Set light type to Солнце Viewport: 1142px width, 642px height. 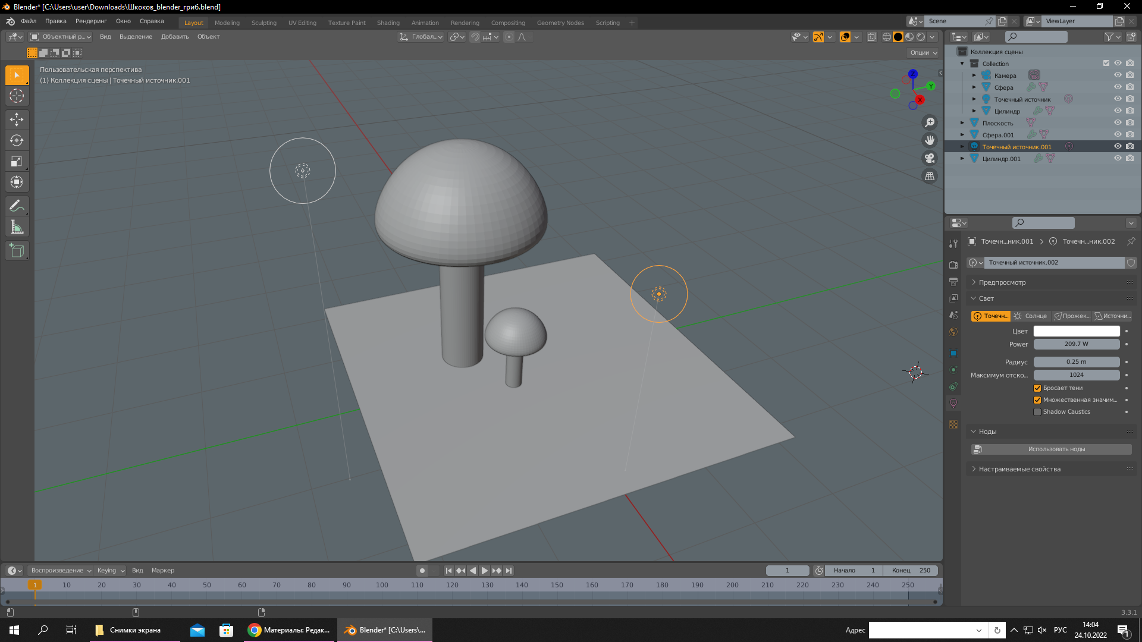pyautogui.click(x=1030, y=316)
